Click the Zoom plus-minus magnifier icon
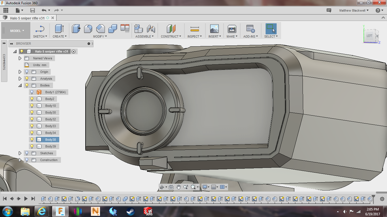 pyautogui.click(x=186, y=187)
